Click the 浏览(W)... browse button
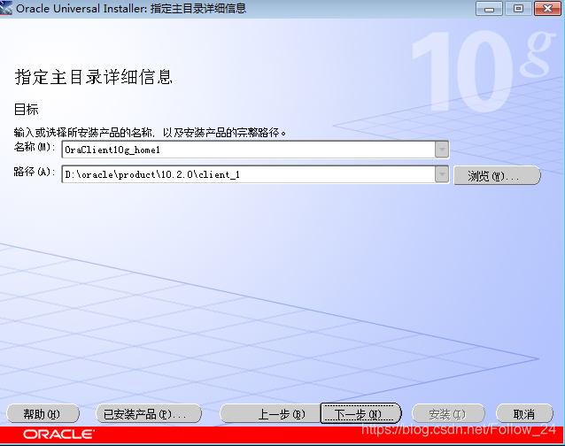This screenshot has height=446, width=565. click(497, 175)
